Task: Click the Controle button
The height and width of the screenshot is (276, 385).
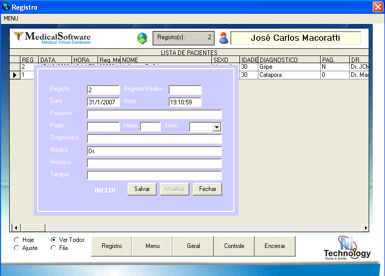Action: pos(234,246)
